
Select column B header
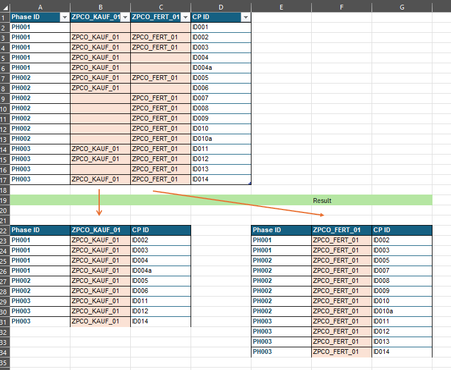coord(100,7)
